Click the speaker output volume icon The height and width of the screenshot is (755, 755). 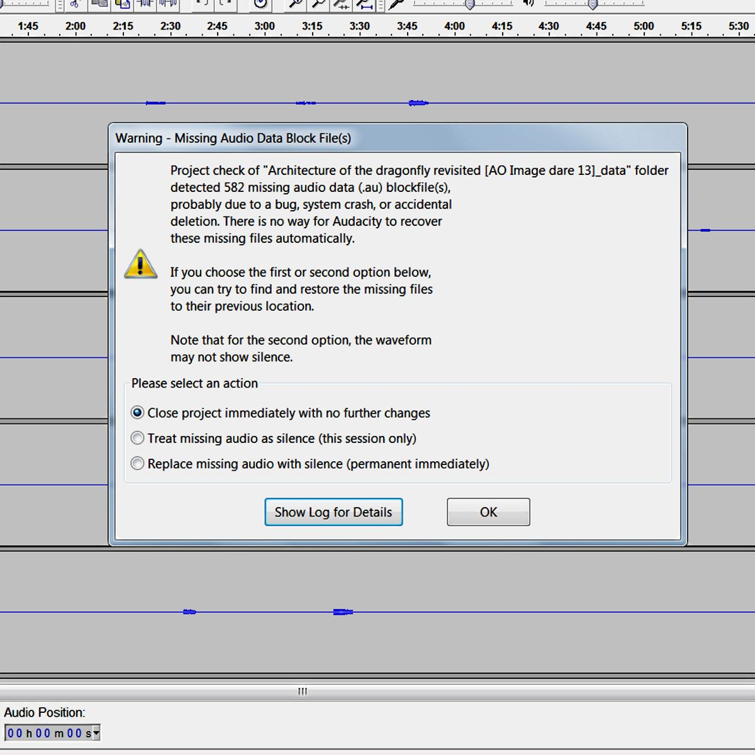(528, 4)
